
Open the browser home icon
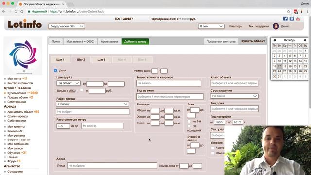22,11
